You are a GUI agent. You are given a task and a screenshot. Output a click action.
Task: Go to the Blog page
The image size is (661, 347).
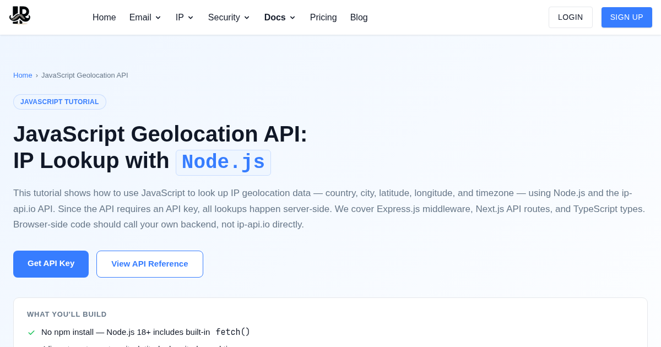point(359,18)
